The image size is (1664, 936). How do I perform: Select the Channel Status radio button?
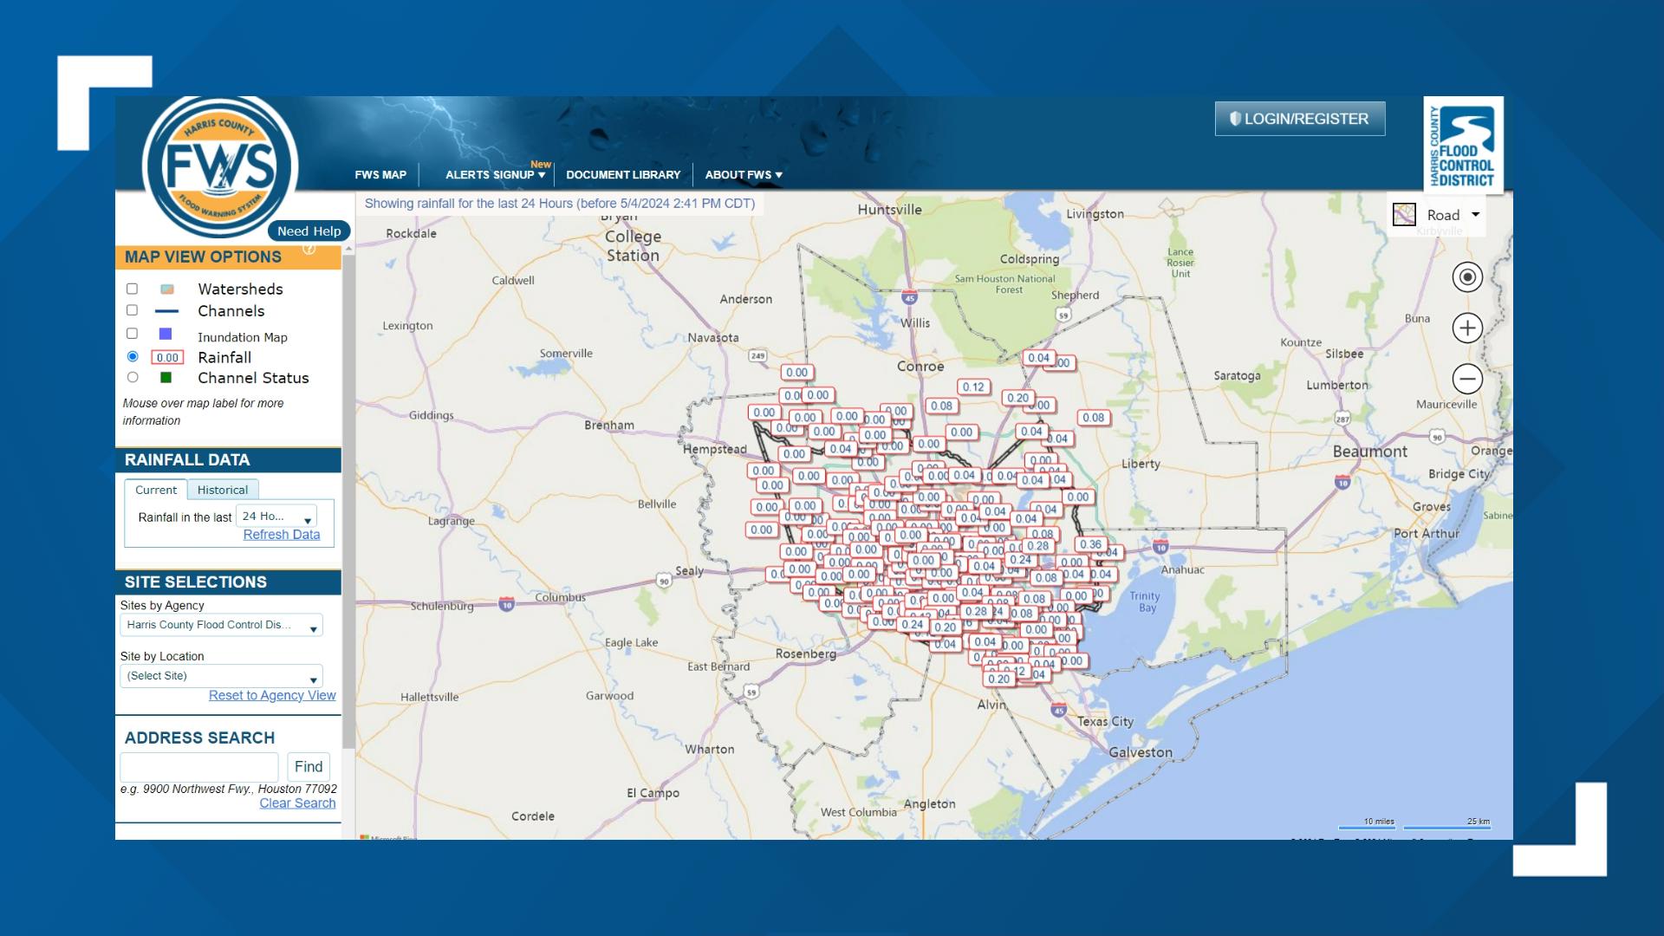(133, 376)
